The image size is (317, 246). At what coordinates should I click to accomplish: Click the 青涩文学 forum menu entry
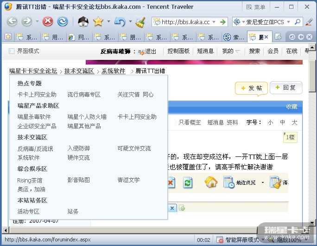pos(128,180)
